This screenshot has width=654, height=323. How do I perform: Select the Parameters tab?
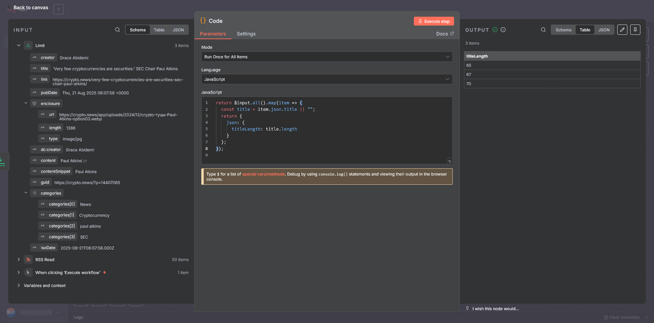tap(213, 34)
